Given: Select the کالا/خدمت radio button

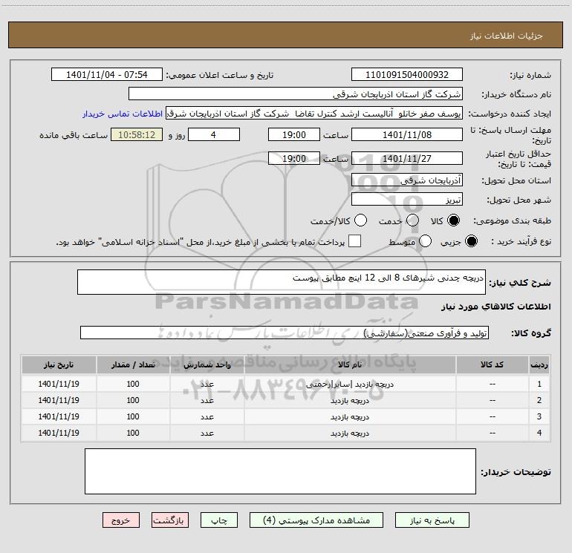Looking at the screenshot, I should tap(360, 220).
